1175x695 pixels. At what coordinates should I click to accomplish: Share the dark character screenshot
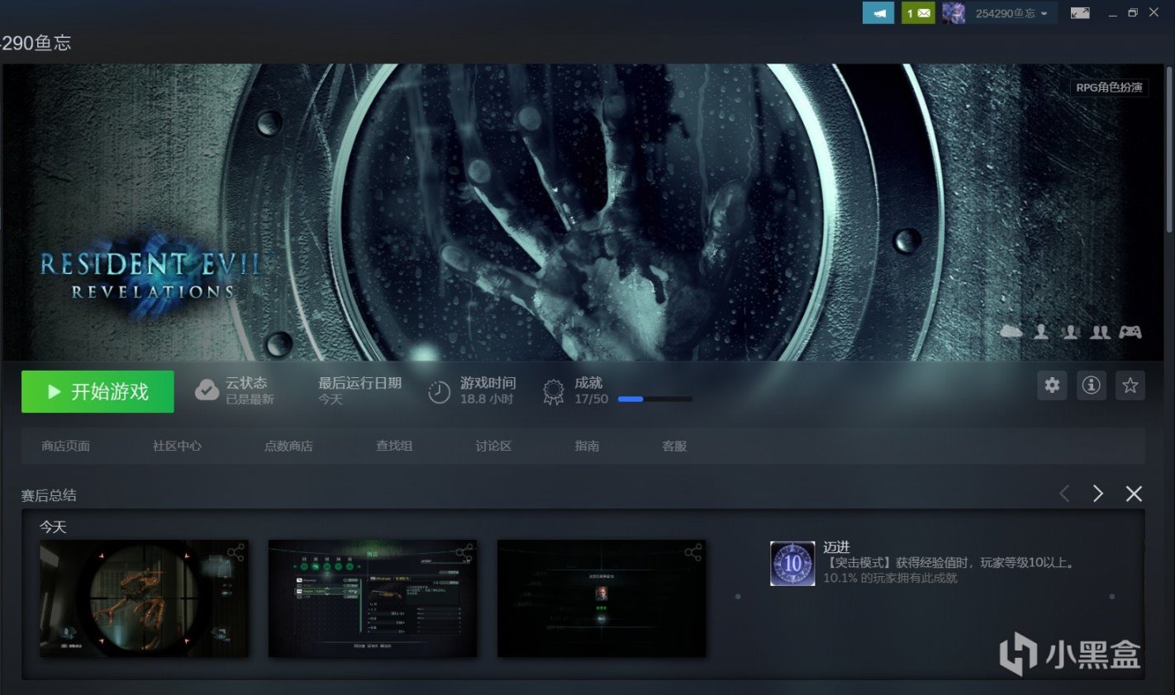pos(692,552)
